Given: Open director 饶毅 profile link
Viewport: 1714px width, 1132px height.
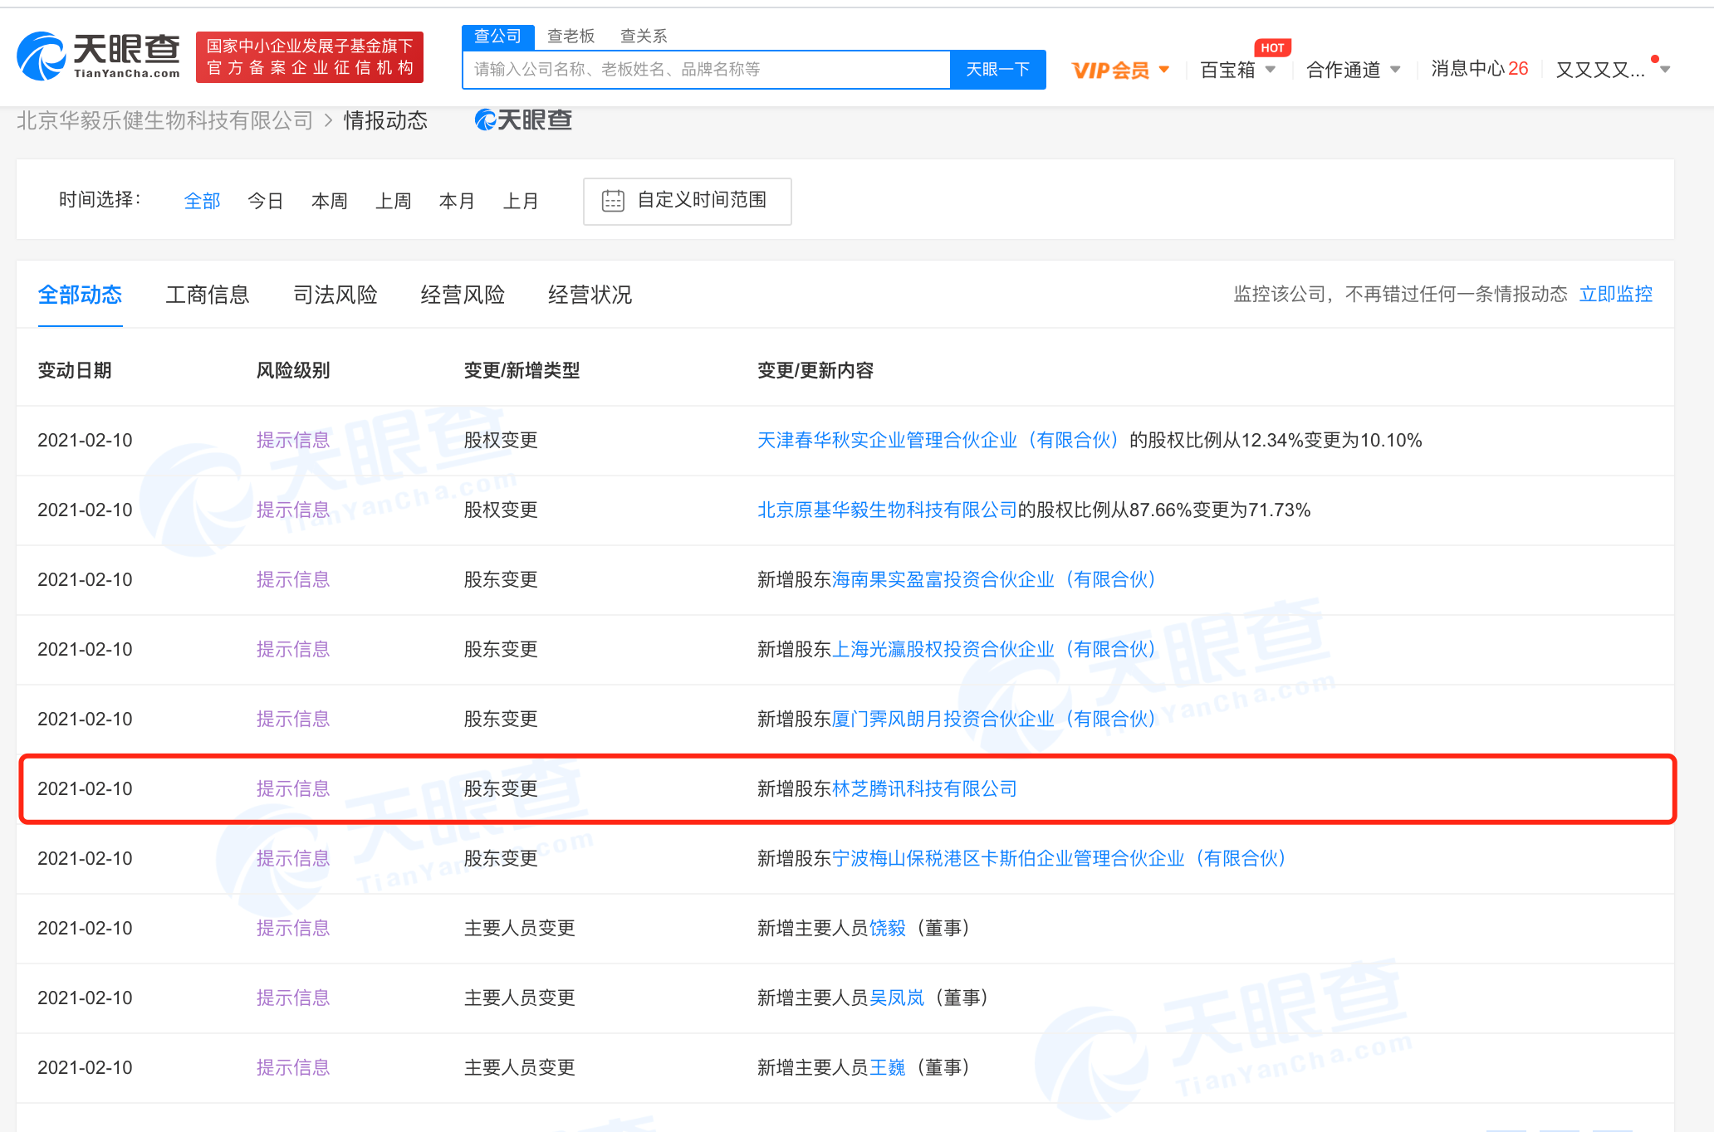Looking at the screenshot, I should 888,929.
